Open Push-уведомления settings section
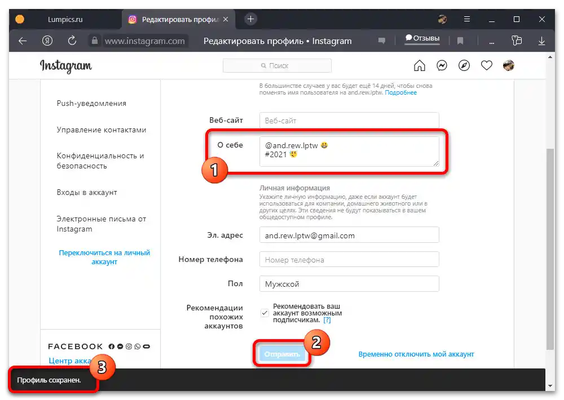This screenshot has width=564, height=400. (x=91, y=103)
